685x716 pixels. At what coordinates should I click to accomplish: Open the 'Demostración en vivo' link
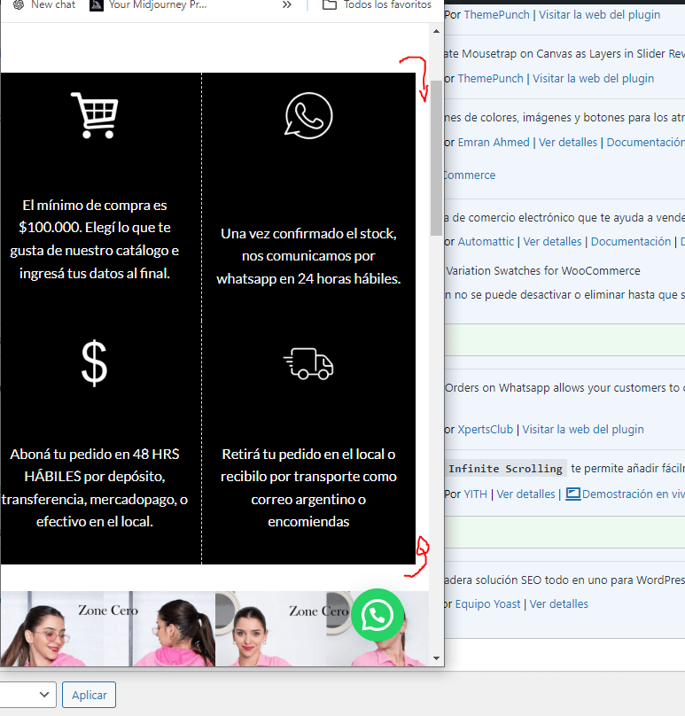pos(634,494)
